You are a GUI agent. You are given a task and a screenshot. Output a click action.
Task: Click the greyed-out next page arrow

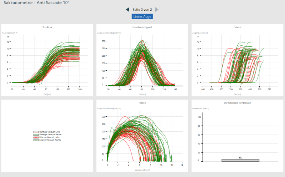click(157, 9)
